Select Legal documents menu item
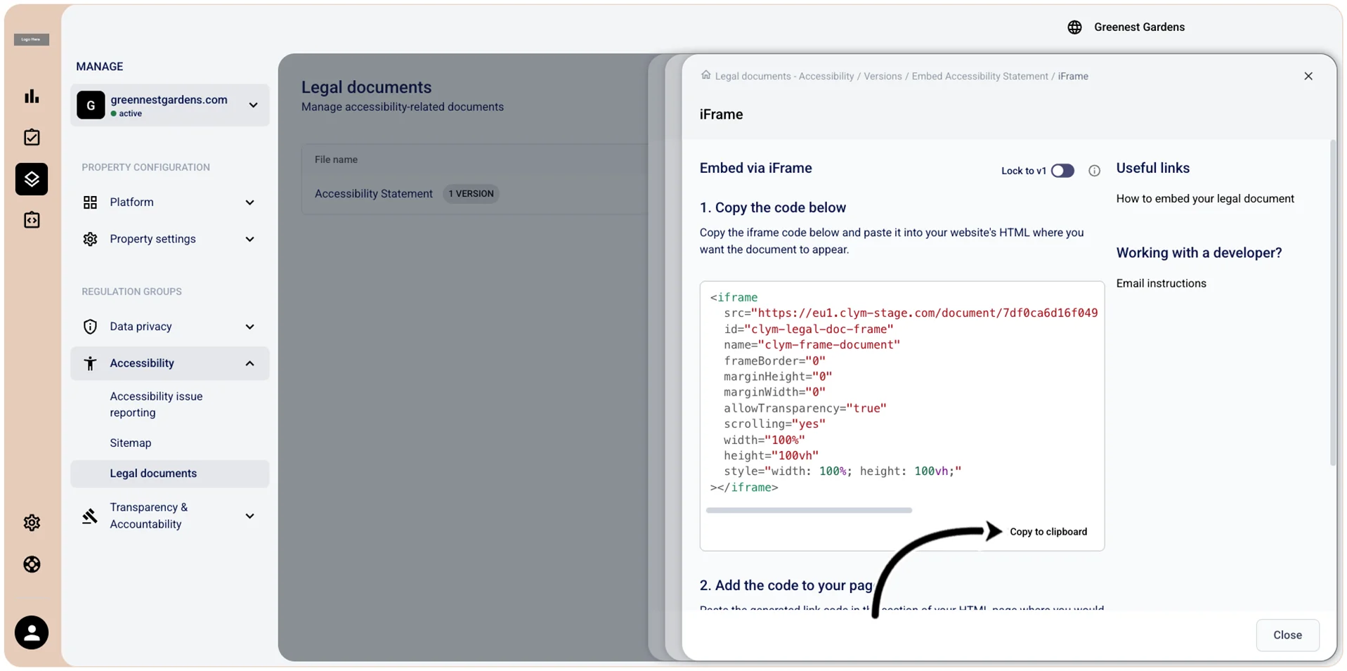The height and width of the screenshot is (671, 1347). click(x=169, y=474)
